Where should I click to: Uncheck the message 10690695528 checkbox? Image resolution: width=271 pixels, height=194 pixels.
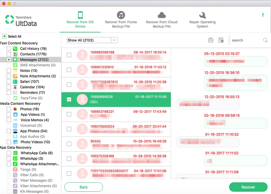pyautogui.click(x=69, y=99)
